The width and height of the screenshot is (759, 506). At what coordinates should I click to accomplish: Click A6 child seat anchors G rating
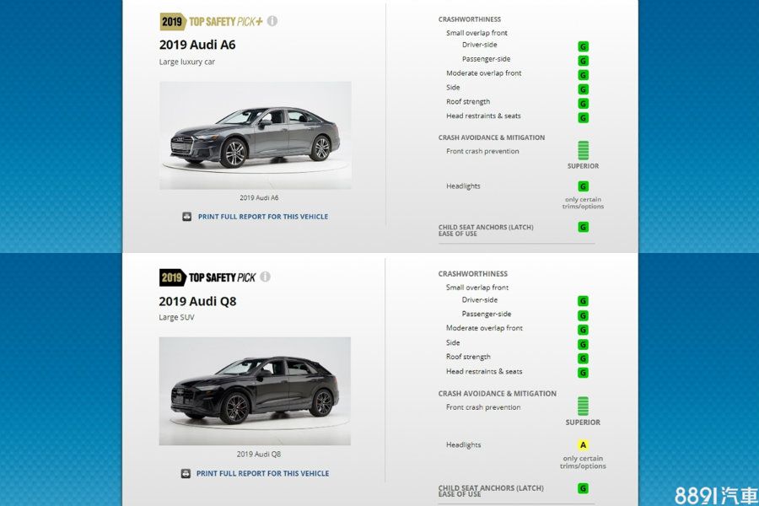click(x=584, y=227)
